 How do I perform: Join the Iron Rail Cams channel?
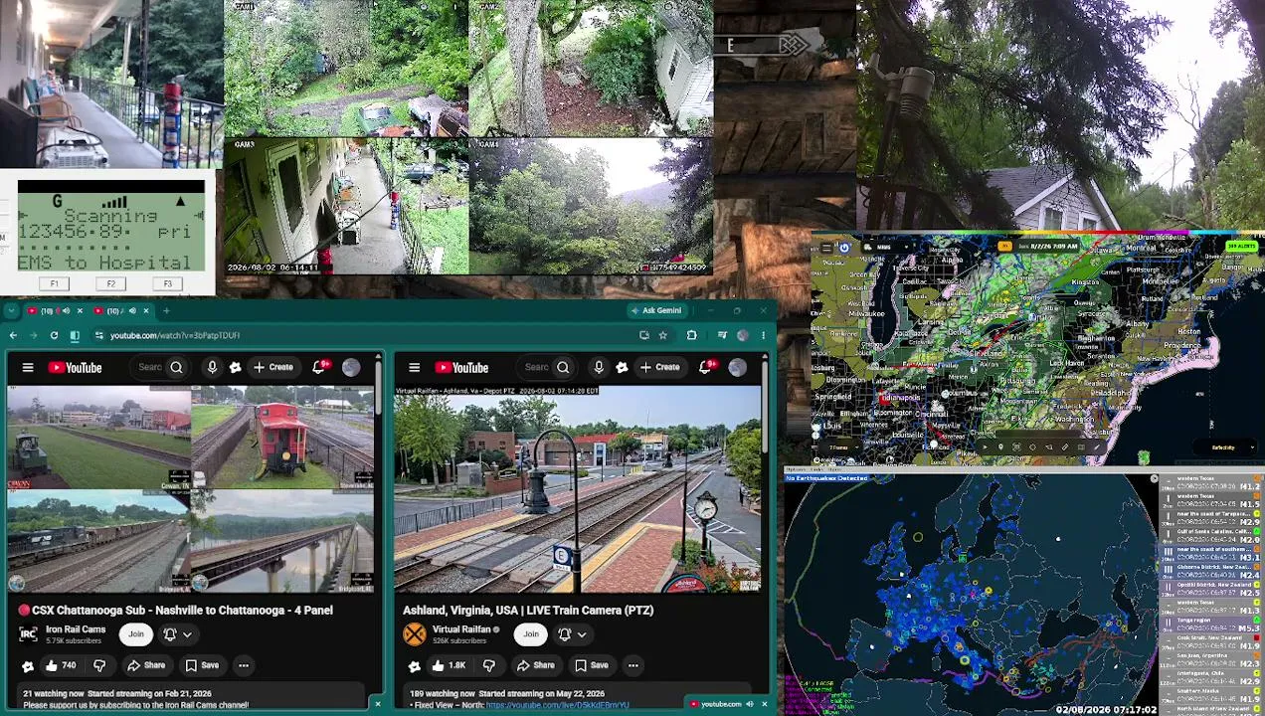[x=136, y=633]
